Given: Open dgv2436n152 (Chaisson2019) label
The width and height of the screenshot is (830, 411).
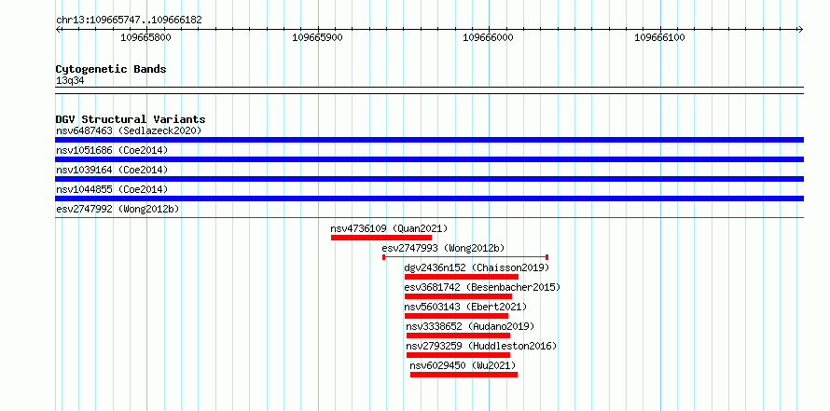Looking at the screenshot, I should pyautogui.click(x=477, y=267).
